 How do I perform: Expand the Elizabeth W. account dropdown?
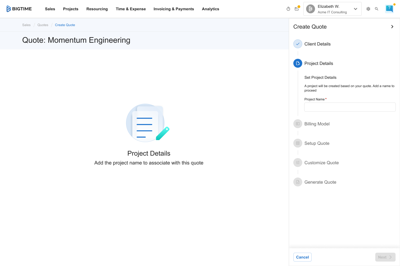point(355,9)
